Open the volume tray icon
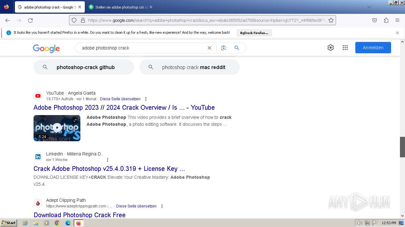This screenshot has width=405, height=227. coord(360,223)
